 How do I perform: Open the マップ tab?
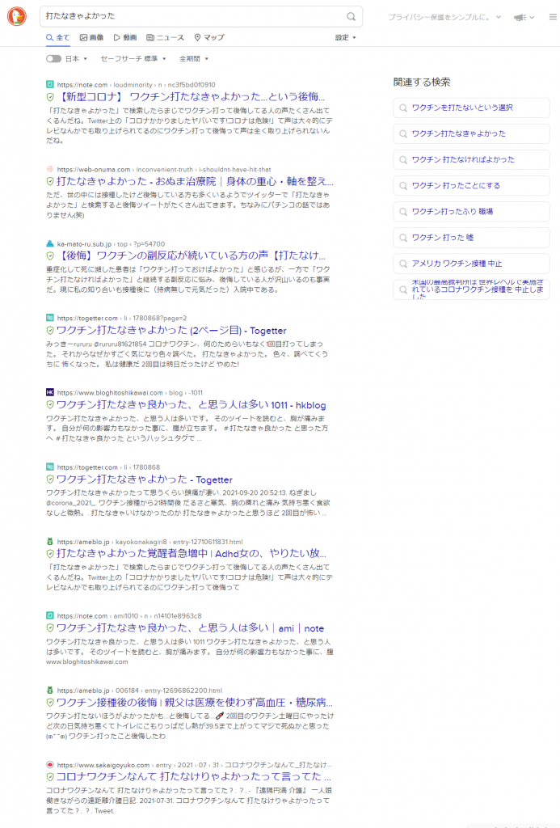click(209, 37)
